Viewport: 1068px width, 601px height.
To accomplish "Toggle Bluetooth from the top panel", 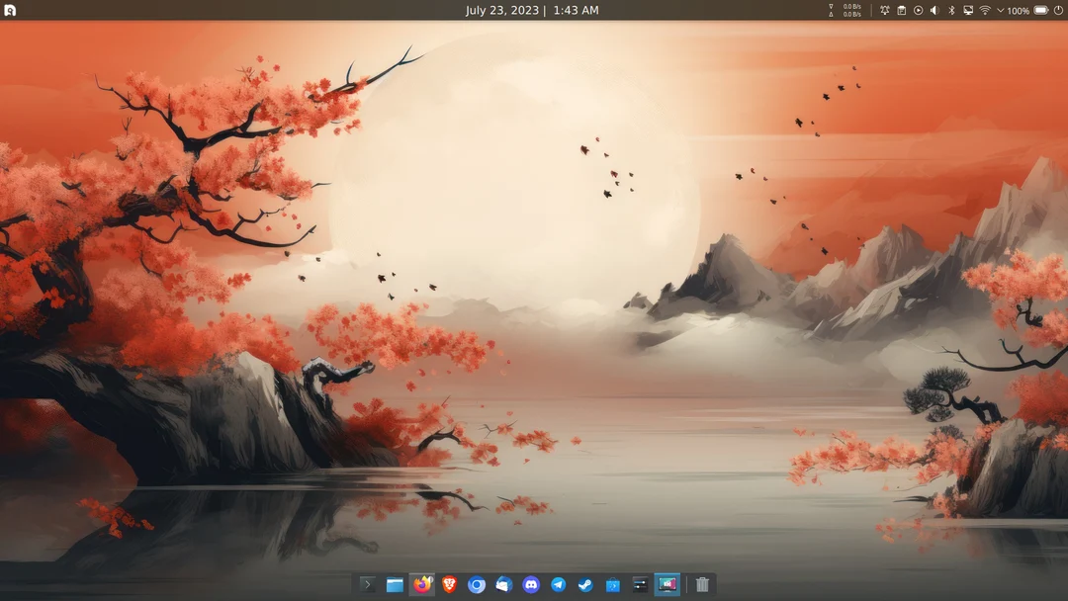I will 950,10.
